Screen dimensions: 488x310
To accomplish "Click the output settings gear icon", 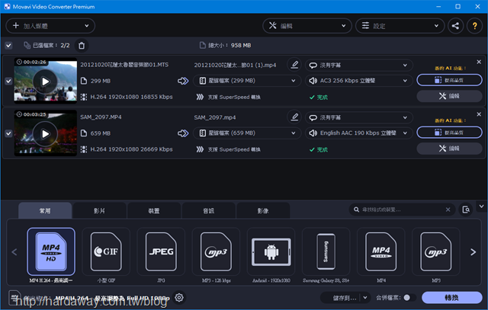I will [179, 298].
